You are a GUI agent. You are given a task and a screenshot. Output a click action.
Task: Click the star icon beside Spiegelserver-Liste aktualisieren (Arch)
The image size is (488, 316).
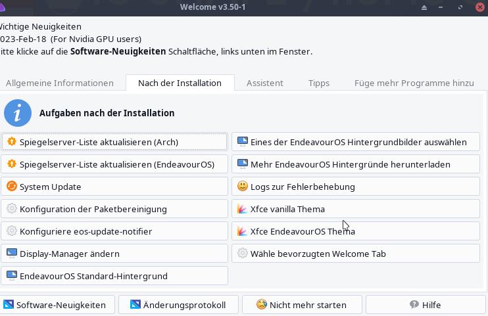click(12, 141)
